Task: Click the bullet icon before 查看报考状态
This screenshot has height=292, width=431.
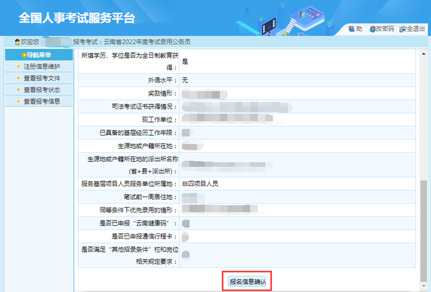Action: pos(18,90)
